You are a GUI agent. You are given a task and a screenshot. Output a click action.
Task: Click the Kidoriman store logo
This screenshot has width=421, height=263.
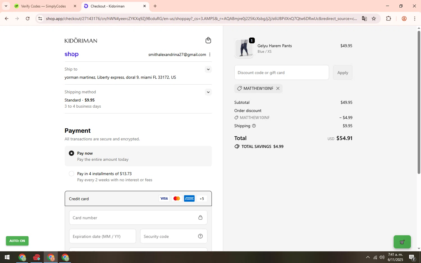[x=81, y=41]
